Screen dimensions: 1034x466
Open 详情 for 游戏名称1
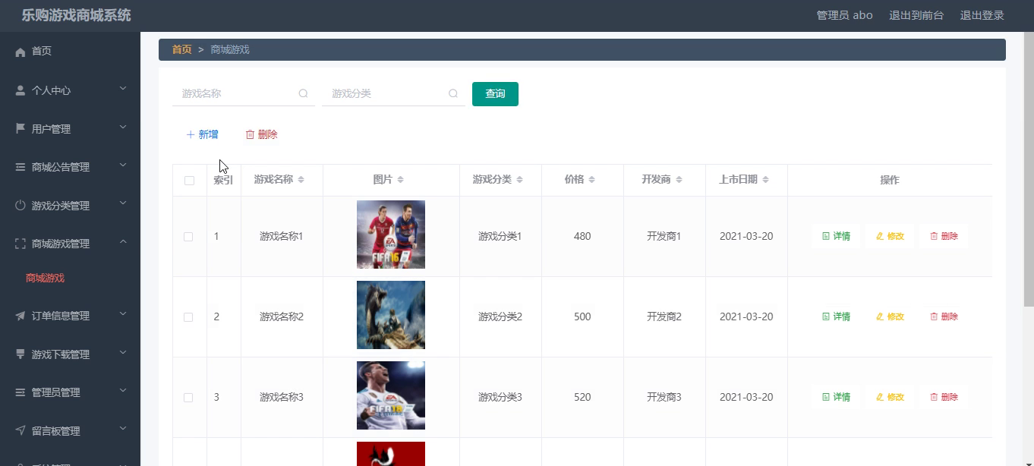[x=836, y=236]
